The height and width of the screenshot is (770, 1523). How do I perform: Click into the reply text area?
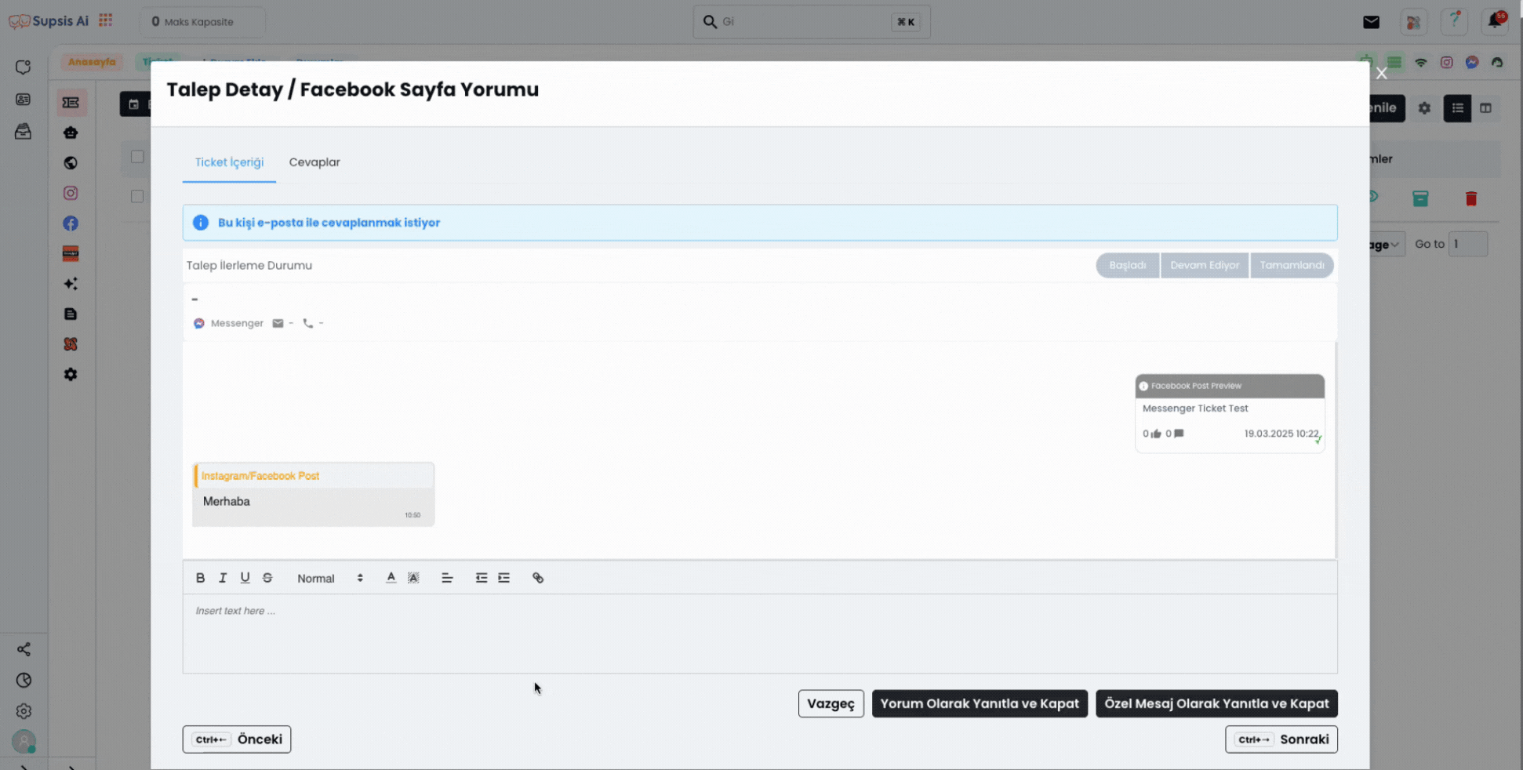(760, 633)
